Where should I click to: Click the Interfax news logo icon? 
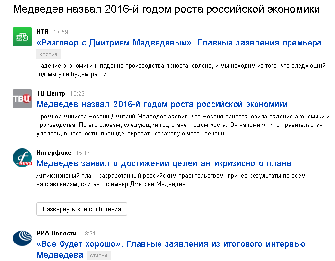point(22,158)
